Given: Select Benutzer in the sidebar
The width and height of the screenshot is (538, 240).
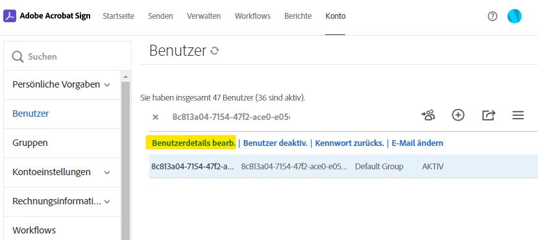Looking at the screenshot, I should click(31, 114).
